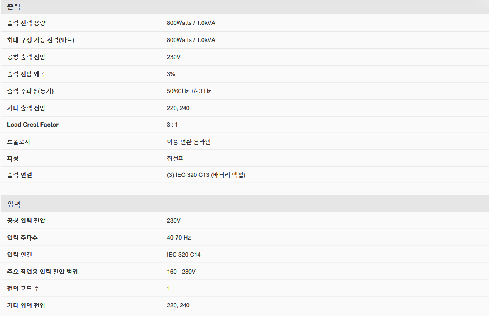Click the 3 : 1 crest factor value
This screenshot has width=489, height=316.
coord(172,125)
